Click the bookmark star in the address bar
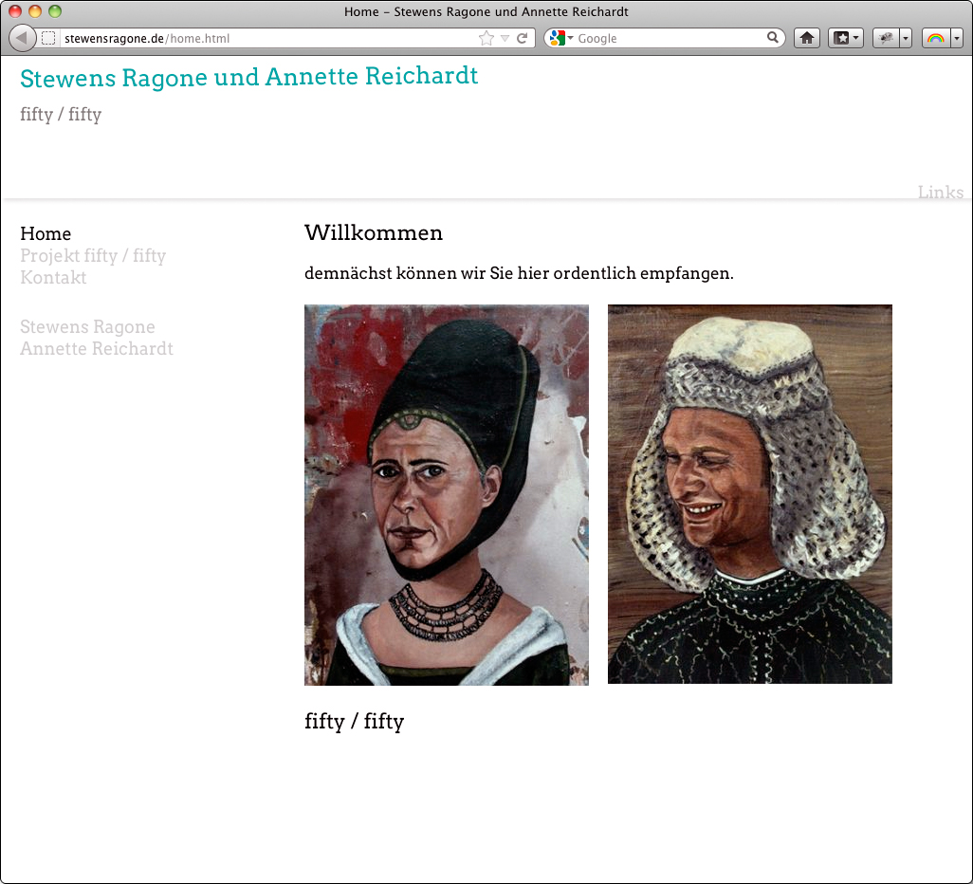Viewport: 973px width, 884px height. pos(485,38)
